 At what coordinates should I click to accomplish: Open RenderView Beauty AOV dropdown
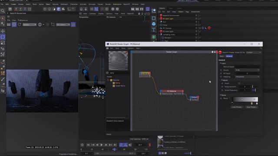(x=30, y=25)
